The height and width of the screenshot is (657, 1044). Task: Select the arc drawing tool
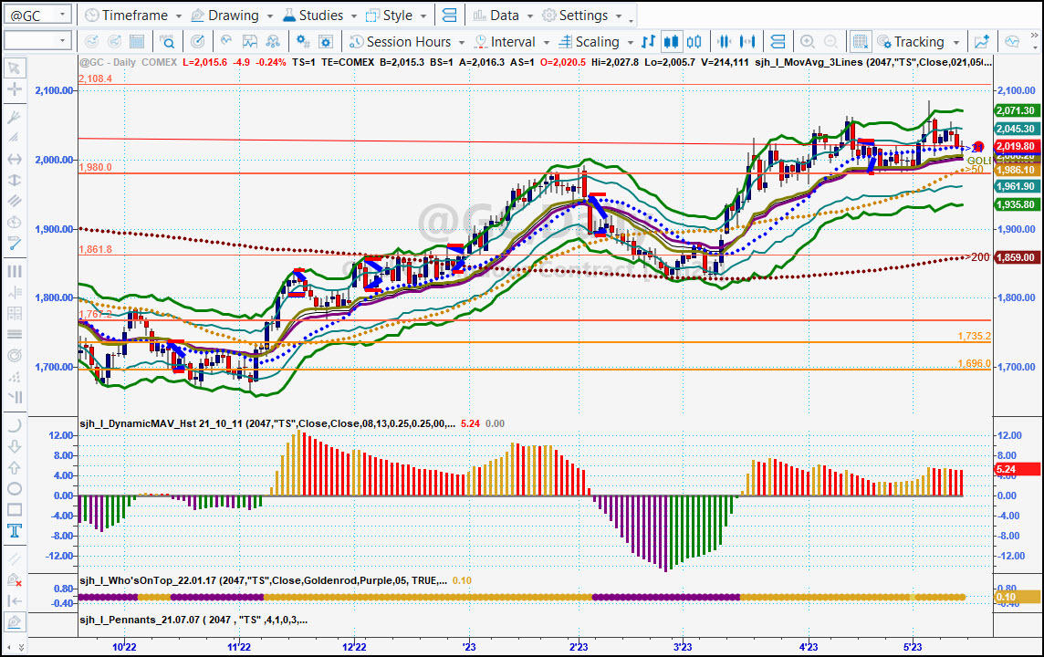click(x=14, y=425)
